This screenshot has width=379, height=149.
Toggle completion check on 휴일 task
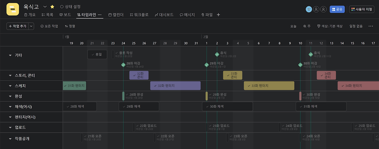click(93, 55)
